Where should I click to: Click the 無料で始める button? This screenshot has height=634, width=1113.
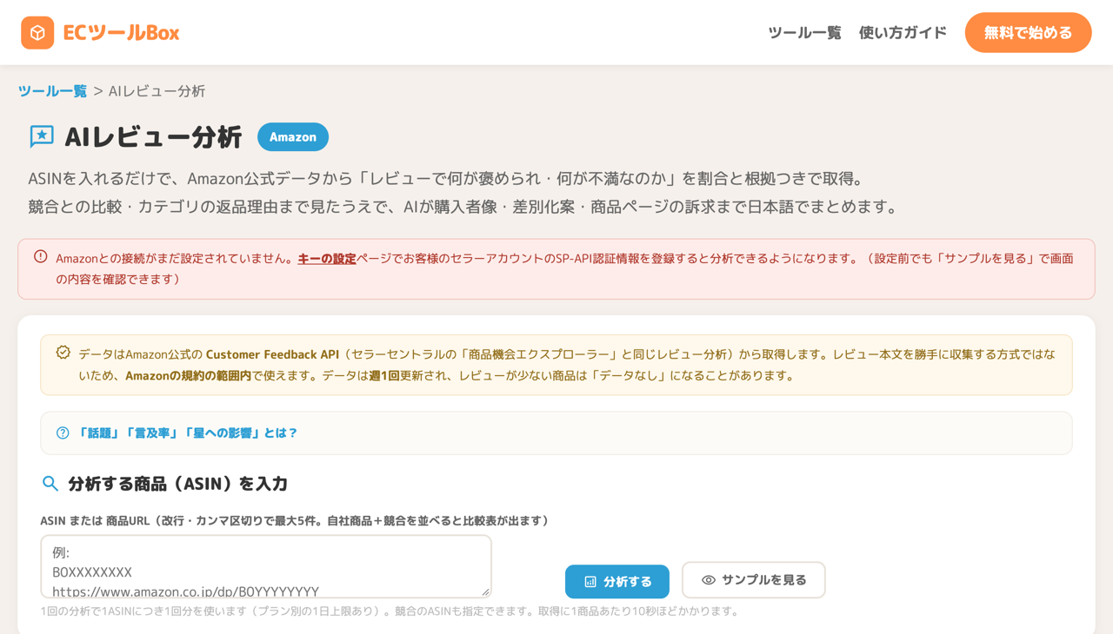coord(1028,33)
